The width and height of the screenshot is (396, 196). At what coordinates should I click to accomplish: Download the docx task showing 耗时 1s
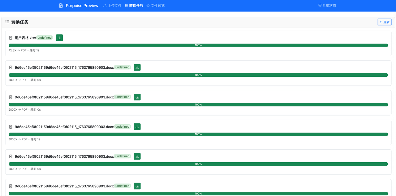tap(137, 127)
